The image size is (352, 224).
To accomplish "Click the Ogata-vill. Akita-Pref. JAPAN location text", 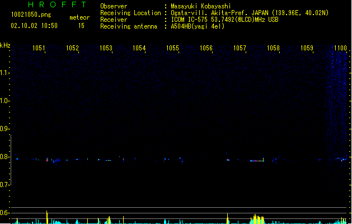I will pos(250,13).
